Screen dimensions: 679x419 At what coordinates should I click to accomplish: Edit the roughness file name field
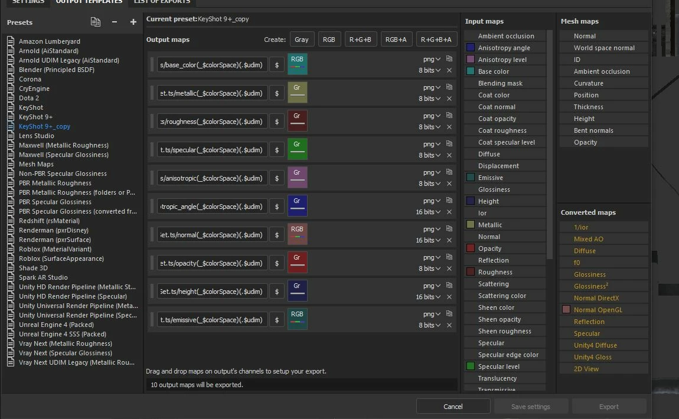click(212, 122)
